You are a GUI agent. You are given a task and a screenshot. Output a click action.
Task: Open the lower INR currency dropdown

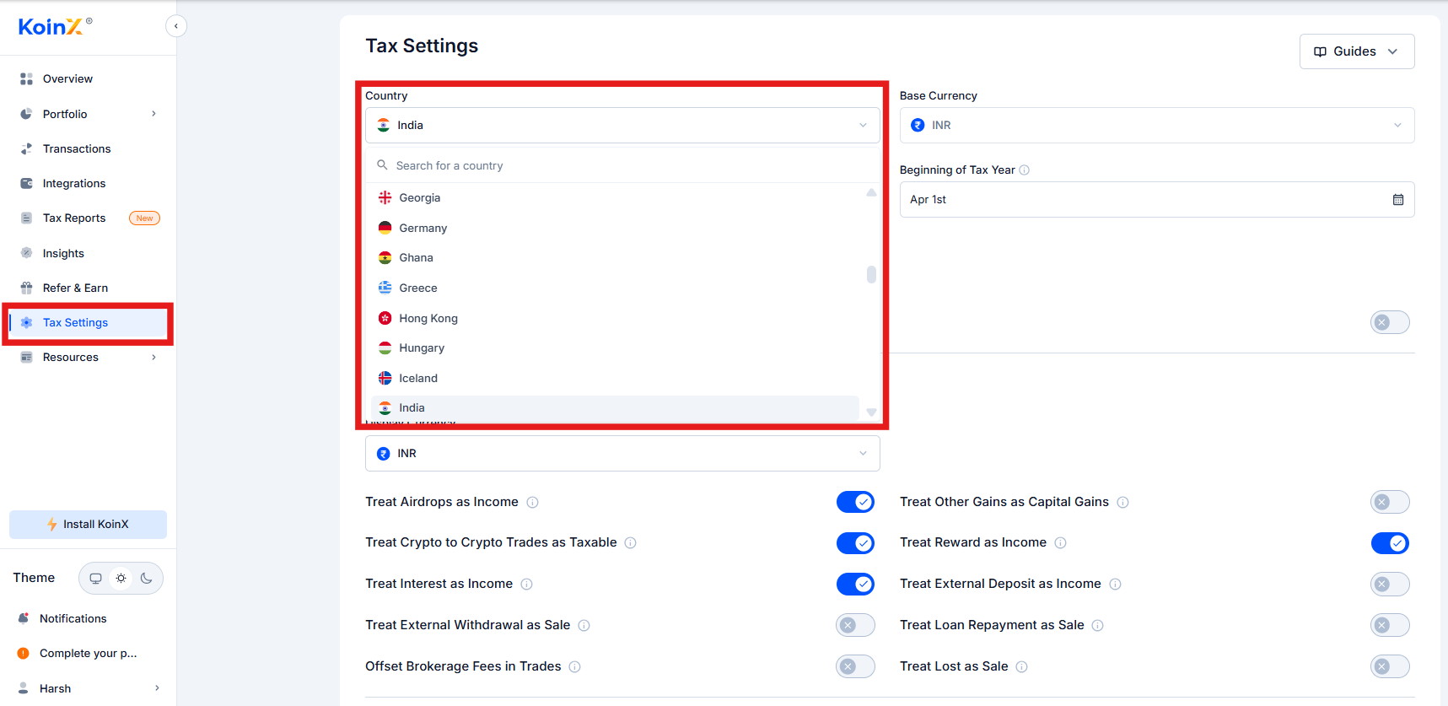622,453
